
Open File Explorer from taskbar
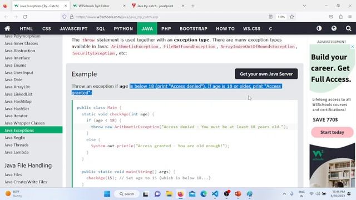[169, 194]
